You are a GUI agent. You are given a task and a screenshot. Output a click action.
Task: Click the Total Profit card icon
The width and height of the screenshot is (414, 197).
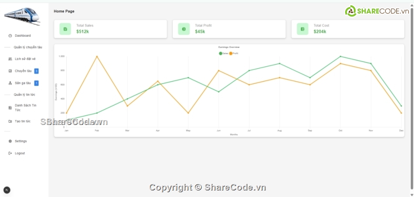click(x=184, y=29)
